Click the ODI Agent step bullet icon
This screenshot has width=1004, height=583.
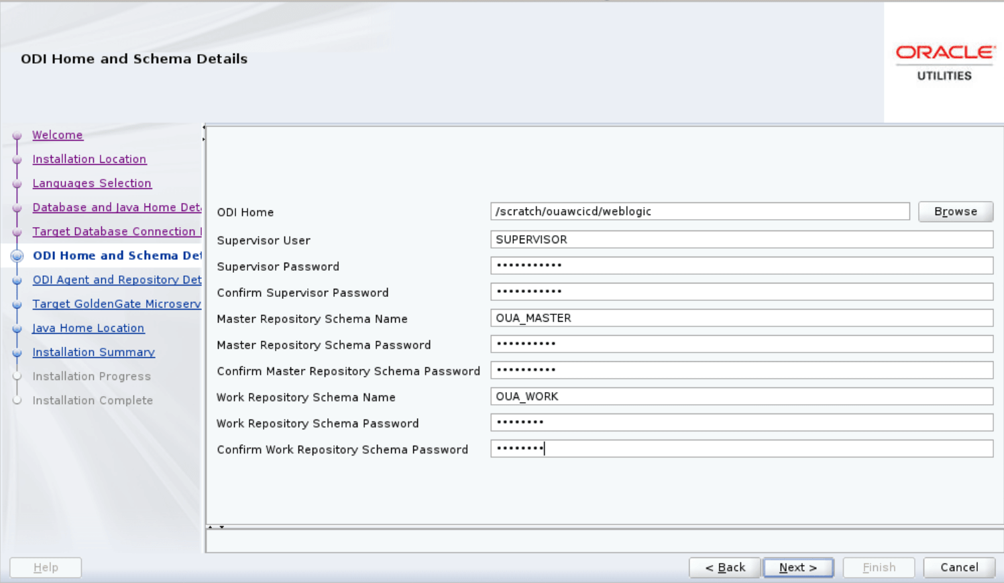(17, 280)
